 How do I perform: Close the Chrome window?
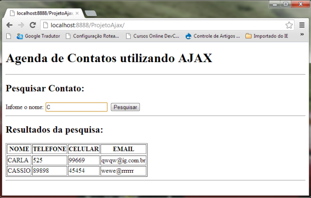(300, 4)
